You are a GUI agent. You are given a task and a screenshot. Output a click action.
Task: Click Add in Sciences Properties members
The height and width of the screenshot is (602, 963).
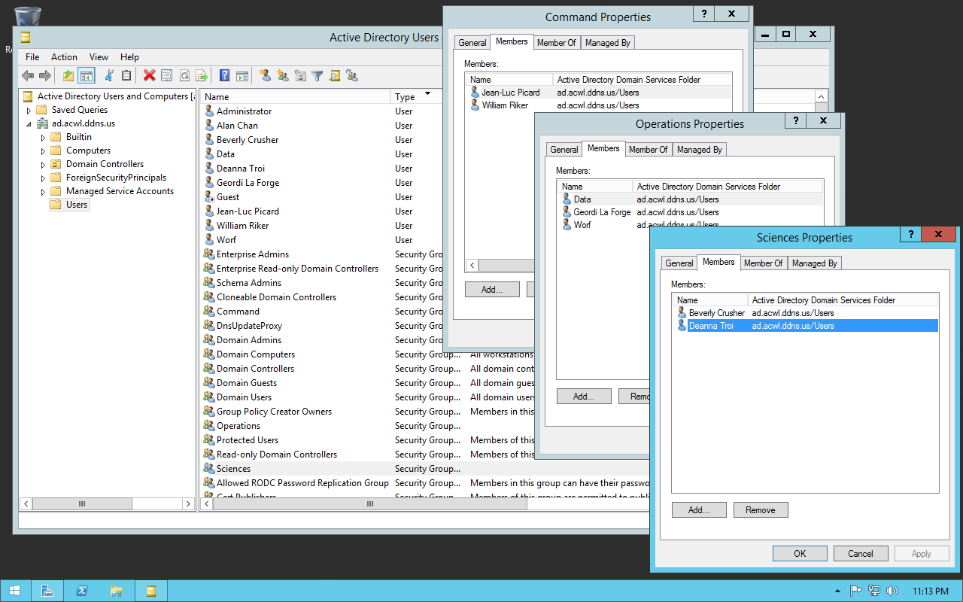699,509
